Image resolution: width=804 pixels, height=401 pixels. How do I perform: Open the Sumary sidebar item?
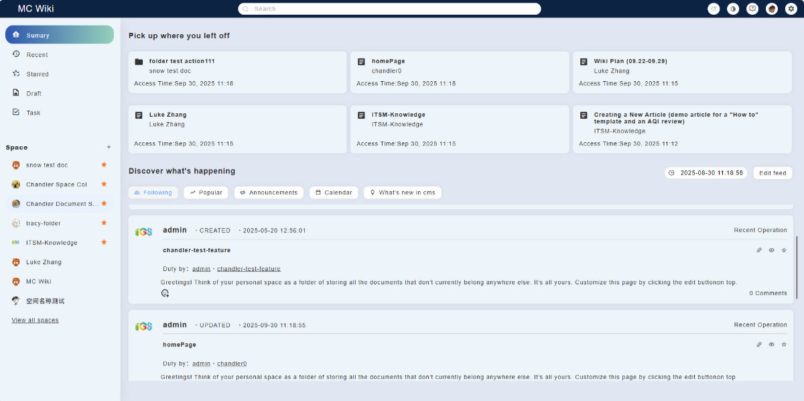tap(60, 35)
